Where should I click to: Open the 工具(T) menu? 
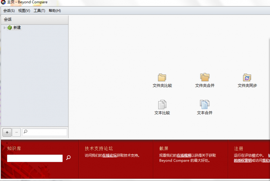coord(39,11)
